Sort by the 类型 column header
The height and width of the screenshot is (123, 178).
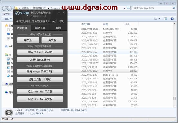[x=105, y=24]
